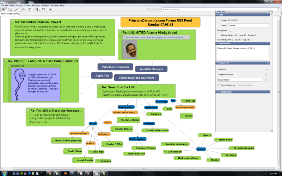Select the Theoretical physics node

[242, 148]
